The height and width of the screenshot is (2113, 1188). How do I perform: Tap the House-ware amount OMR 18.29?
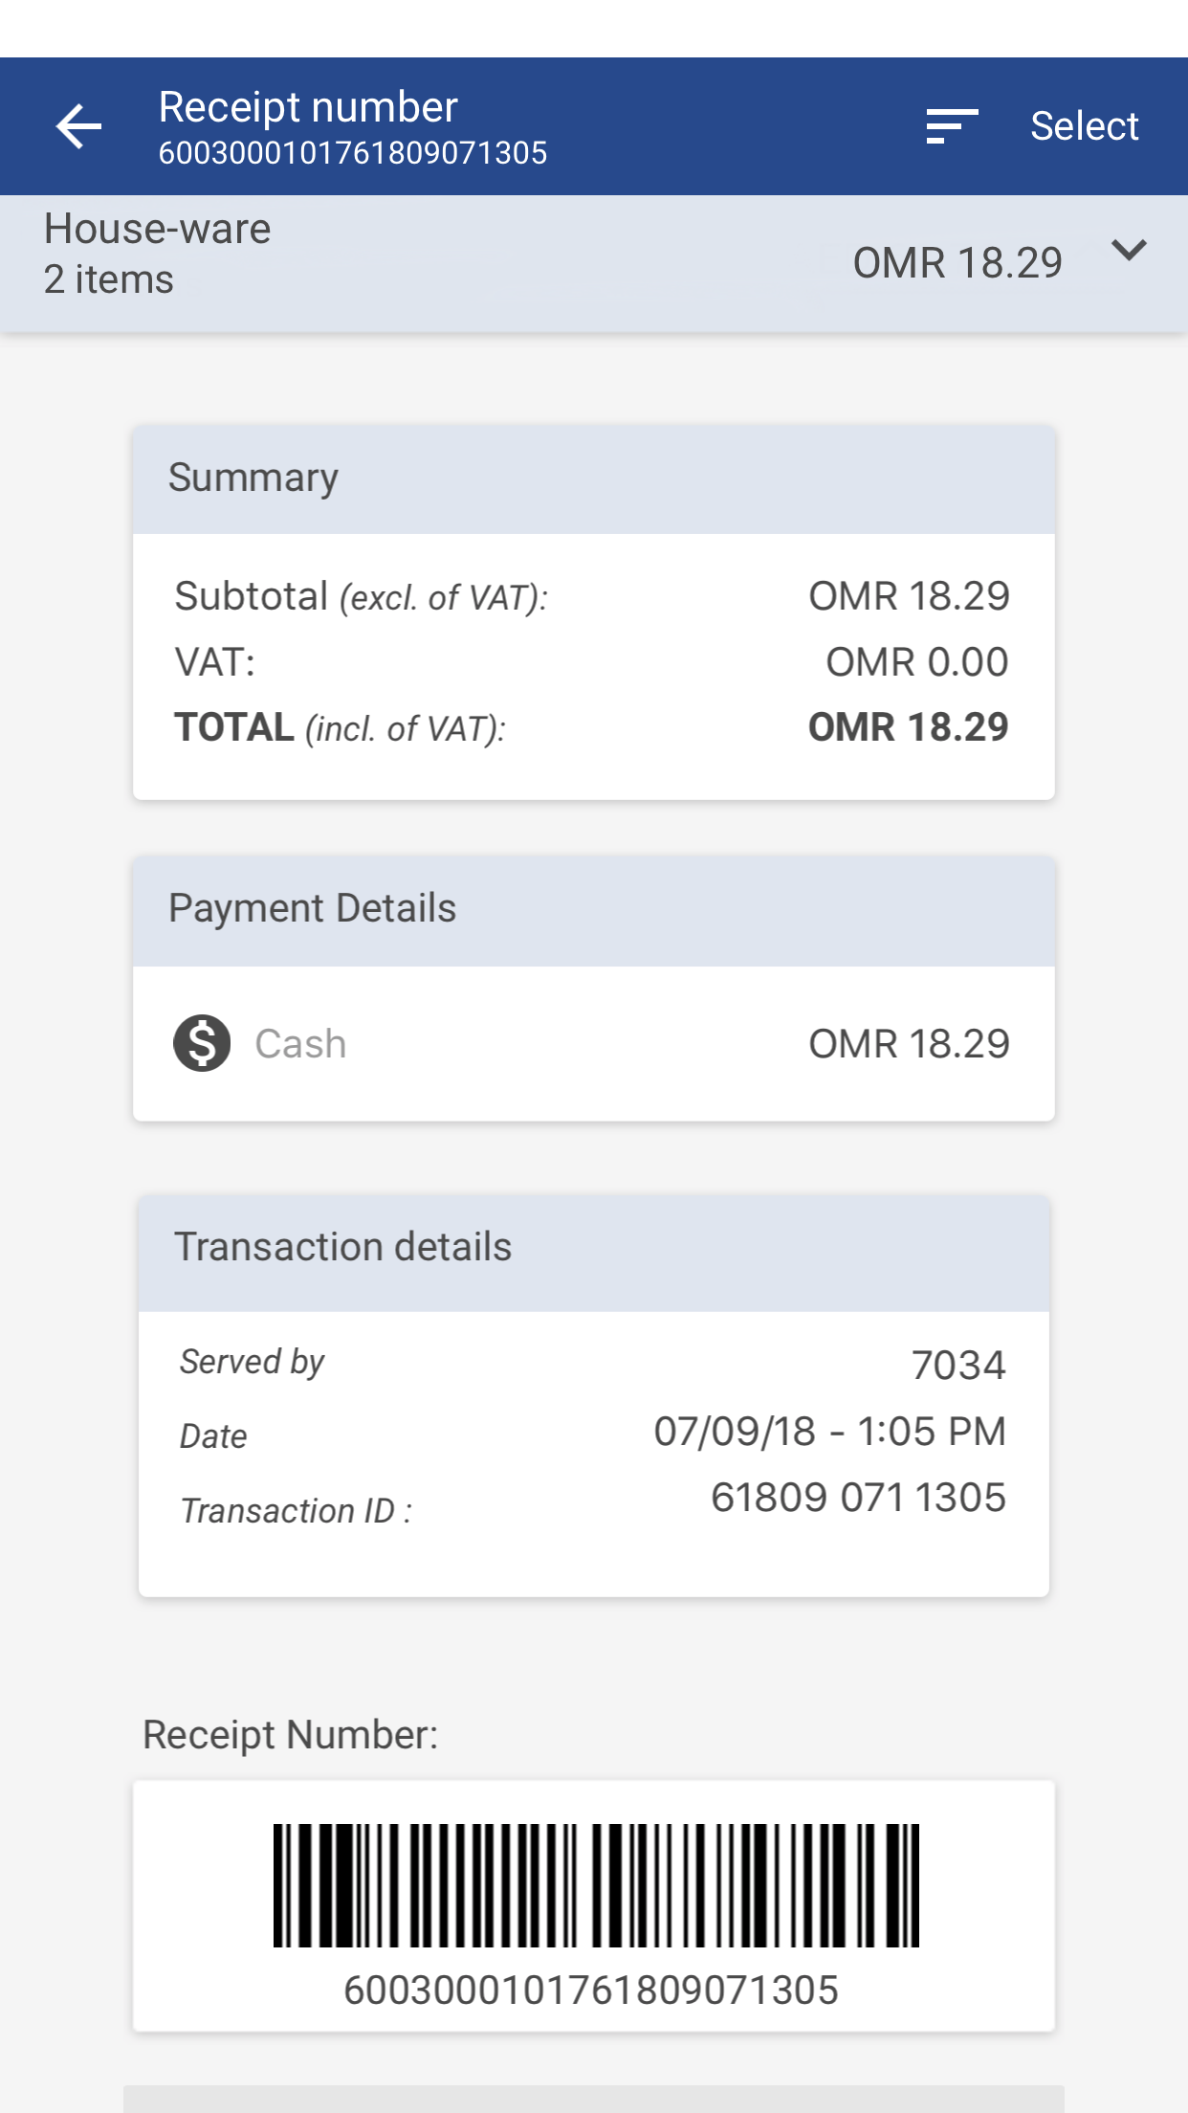tap(957, 263)
